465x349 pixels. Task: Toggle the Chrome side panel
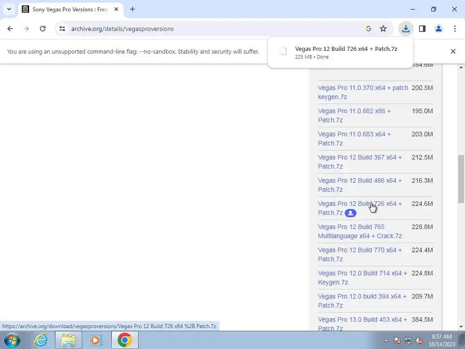422,29
